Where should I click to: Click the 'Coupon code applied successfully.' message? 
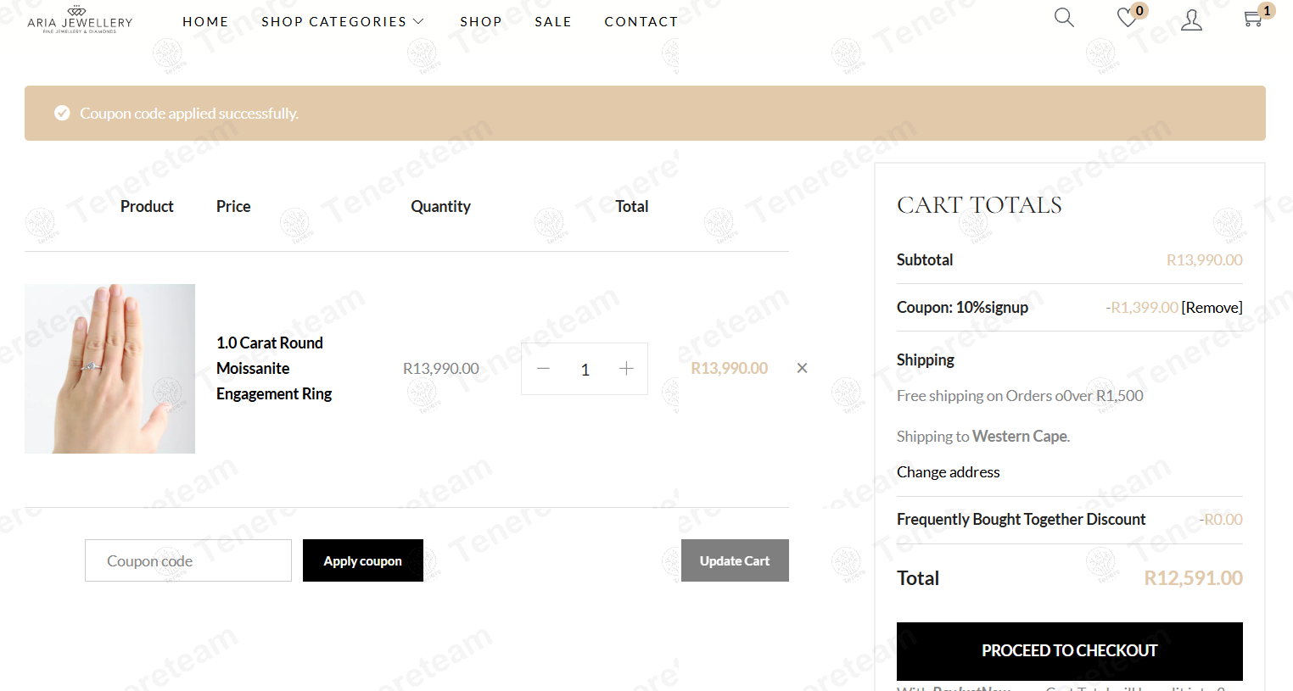(189, 114)
